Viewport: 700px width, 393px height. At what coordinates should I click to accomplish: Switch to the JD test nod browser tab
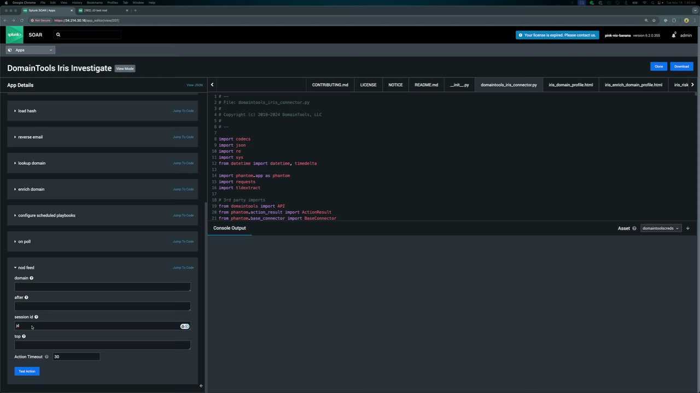click(103, 10)
